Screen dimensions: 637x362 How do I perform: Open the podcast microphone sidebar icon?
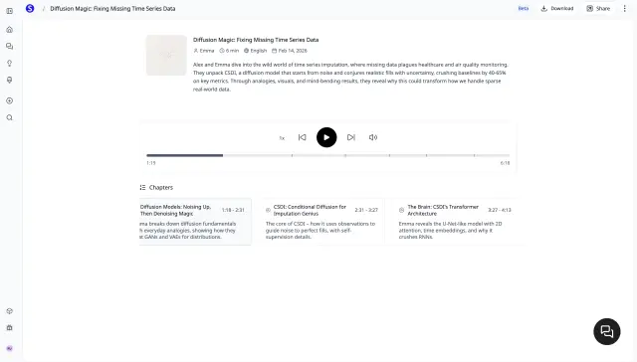tap(10, 80)
